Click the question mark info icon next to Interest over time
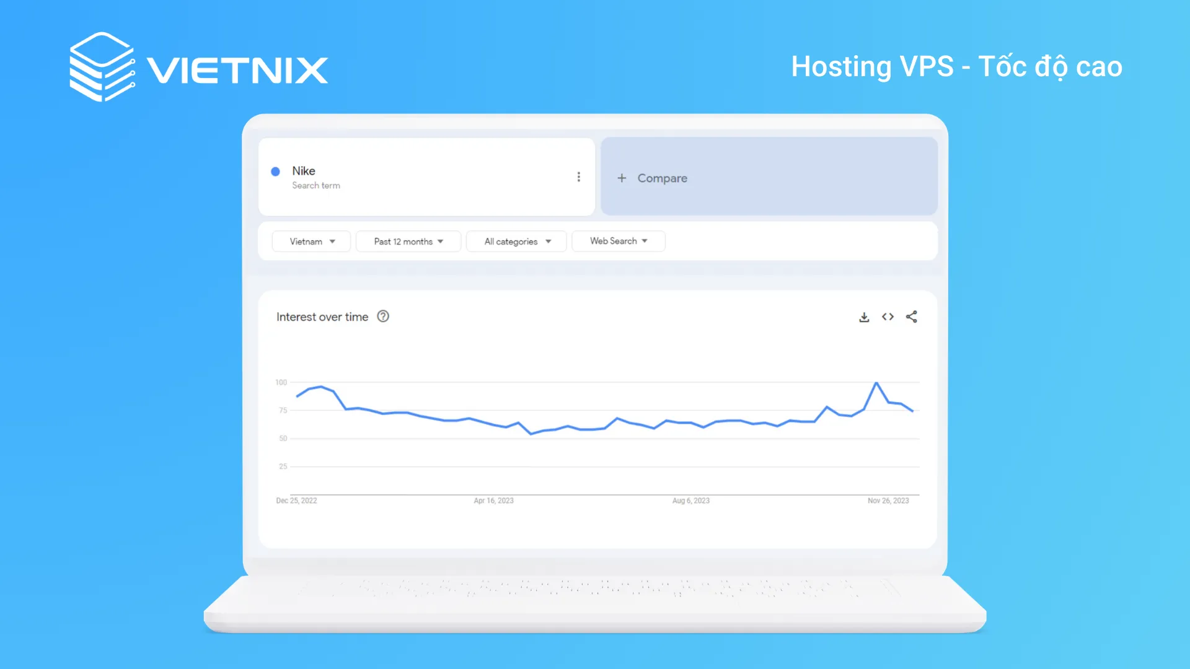Image resolution: width=1190 pixels, height=669 pixels. pos(382,317)
